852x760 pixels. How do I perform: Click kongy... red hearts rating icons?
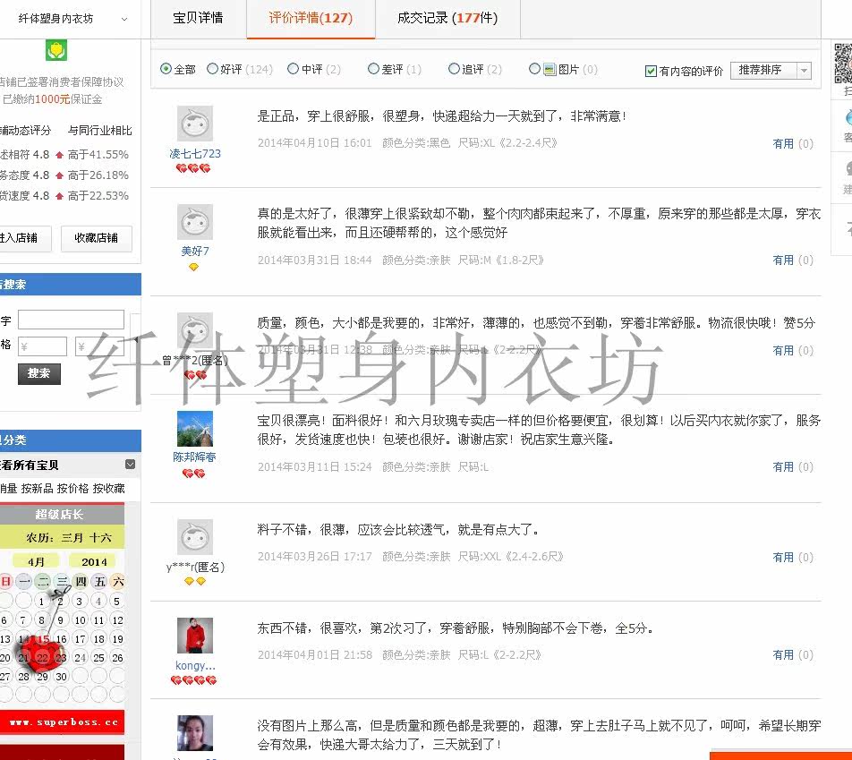(193, 680)
